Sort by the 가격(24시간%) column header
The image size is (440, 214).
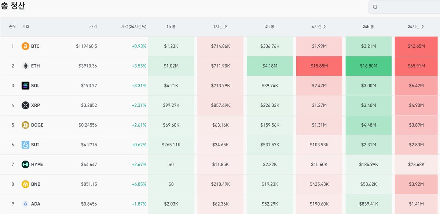[133, 27]
